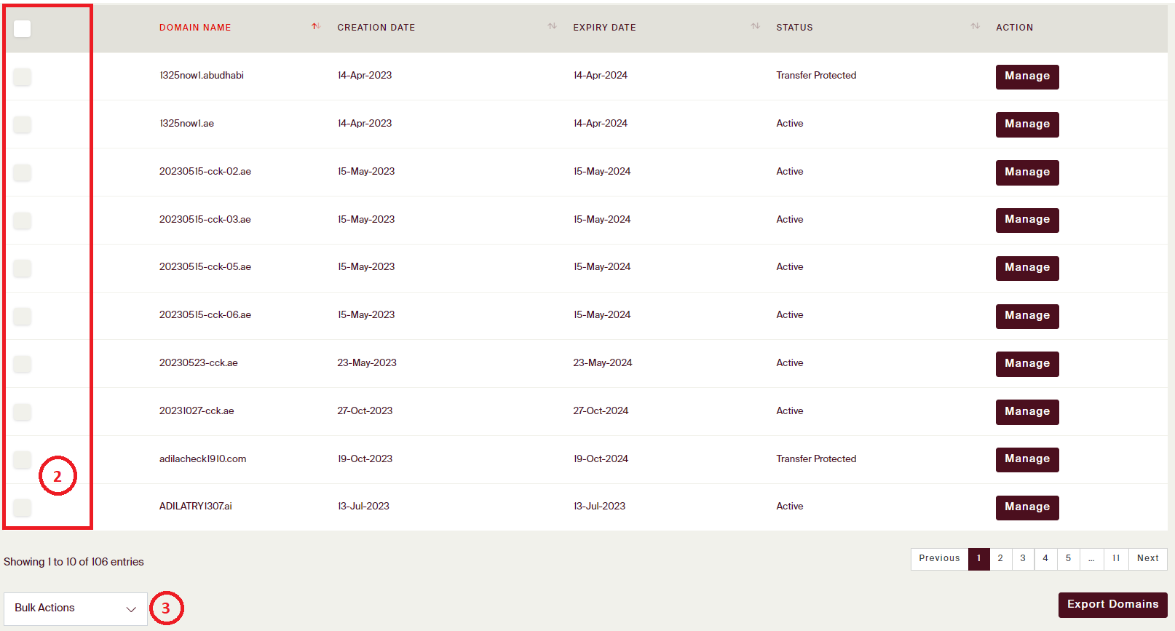Open page 5 in pagination
This screenshot has width=1175, height=631.
coord(1068,559)
